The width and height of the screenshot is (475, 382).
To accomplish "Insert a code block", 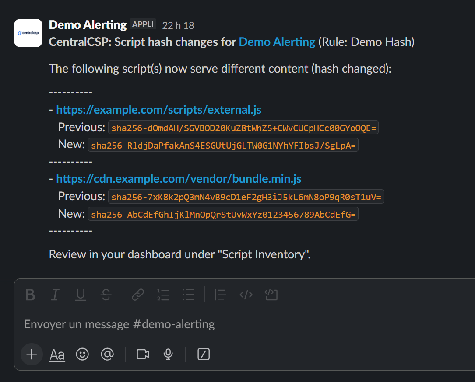I will point(271,295).
